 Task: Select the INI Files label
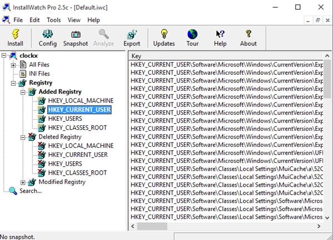pos(39,74)
